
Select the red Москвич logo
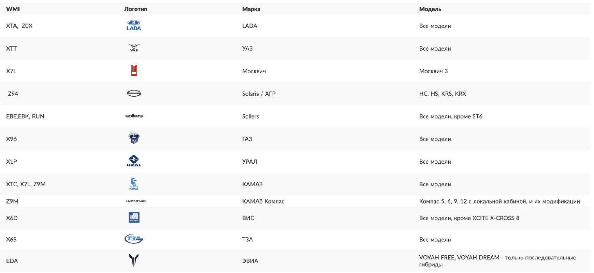134,70
